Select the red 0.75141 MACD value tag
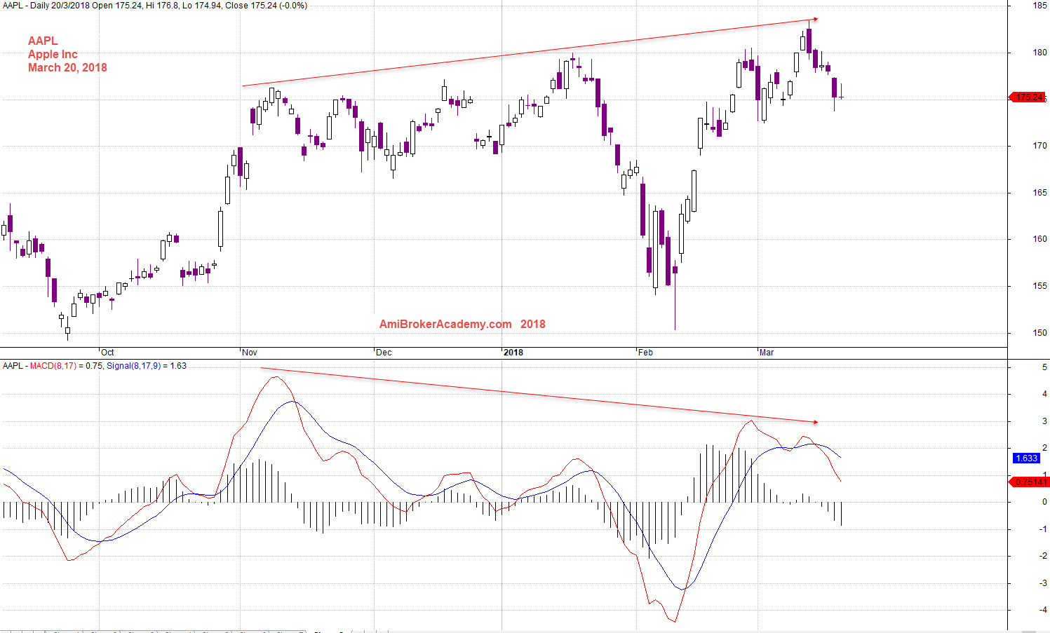The width and height of the screenshot is (1050, 633). (1028, 482)
